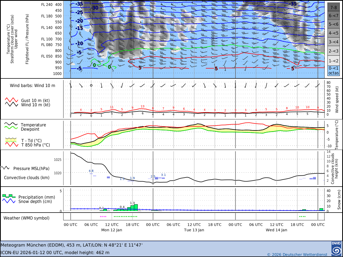Click the convective cloud value 4.8
Image resolution: width=343 pixels, height=257 pixels.
(x=91, y=171)
